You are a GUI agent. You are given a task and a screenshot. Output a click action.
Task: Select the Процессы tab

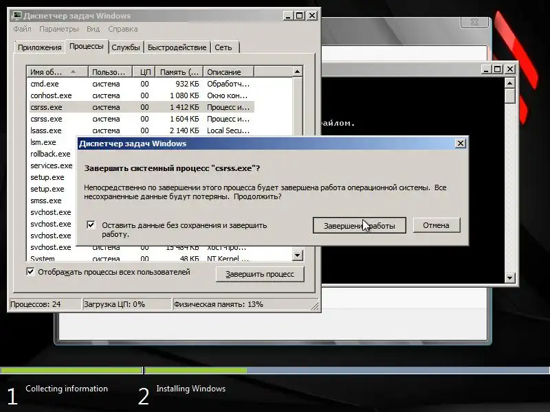tap(87, 46)
